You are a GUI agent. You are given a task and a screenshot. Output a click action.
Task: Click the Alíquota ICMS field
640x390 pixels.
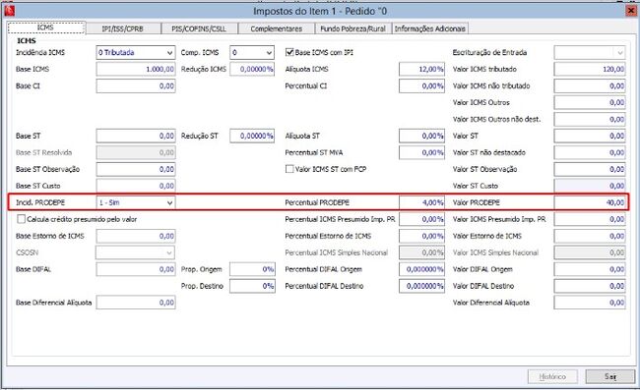click(421, 69)
